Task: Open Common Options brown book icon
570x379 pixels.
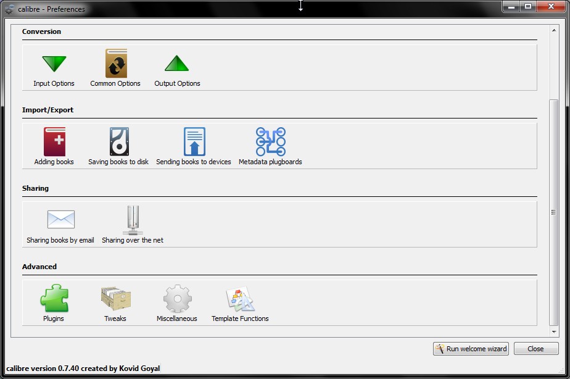Action: click(116, 64)
